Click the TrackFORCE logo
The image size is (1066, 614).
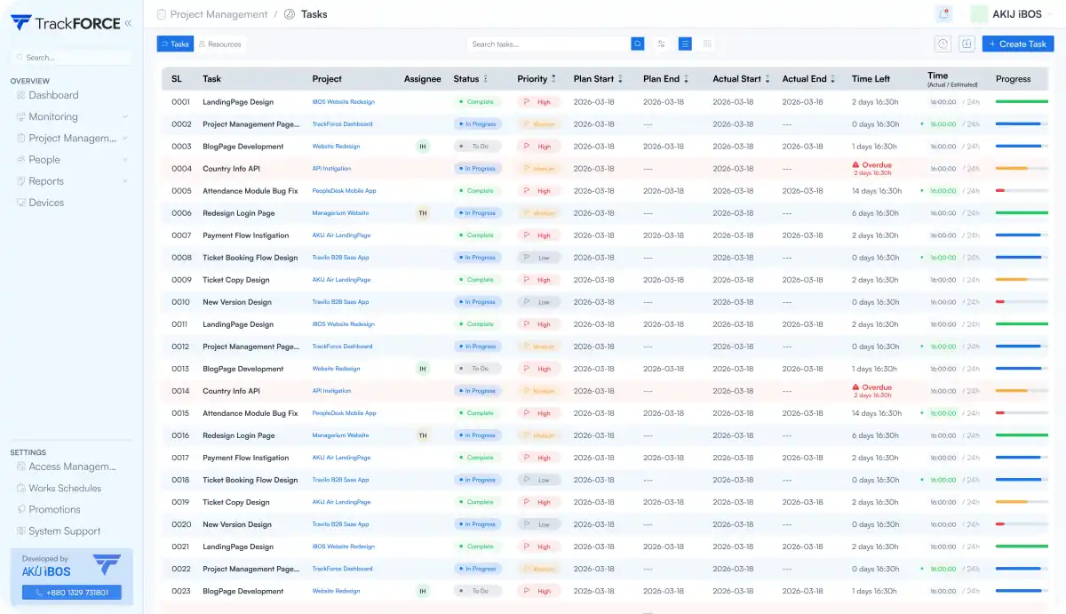(66, 23)
